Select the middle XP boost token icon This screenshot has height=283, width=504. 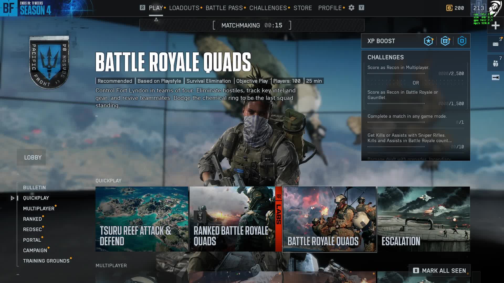(x=445, y=41)
